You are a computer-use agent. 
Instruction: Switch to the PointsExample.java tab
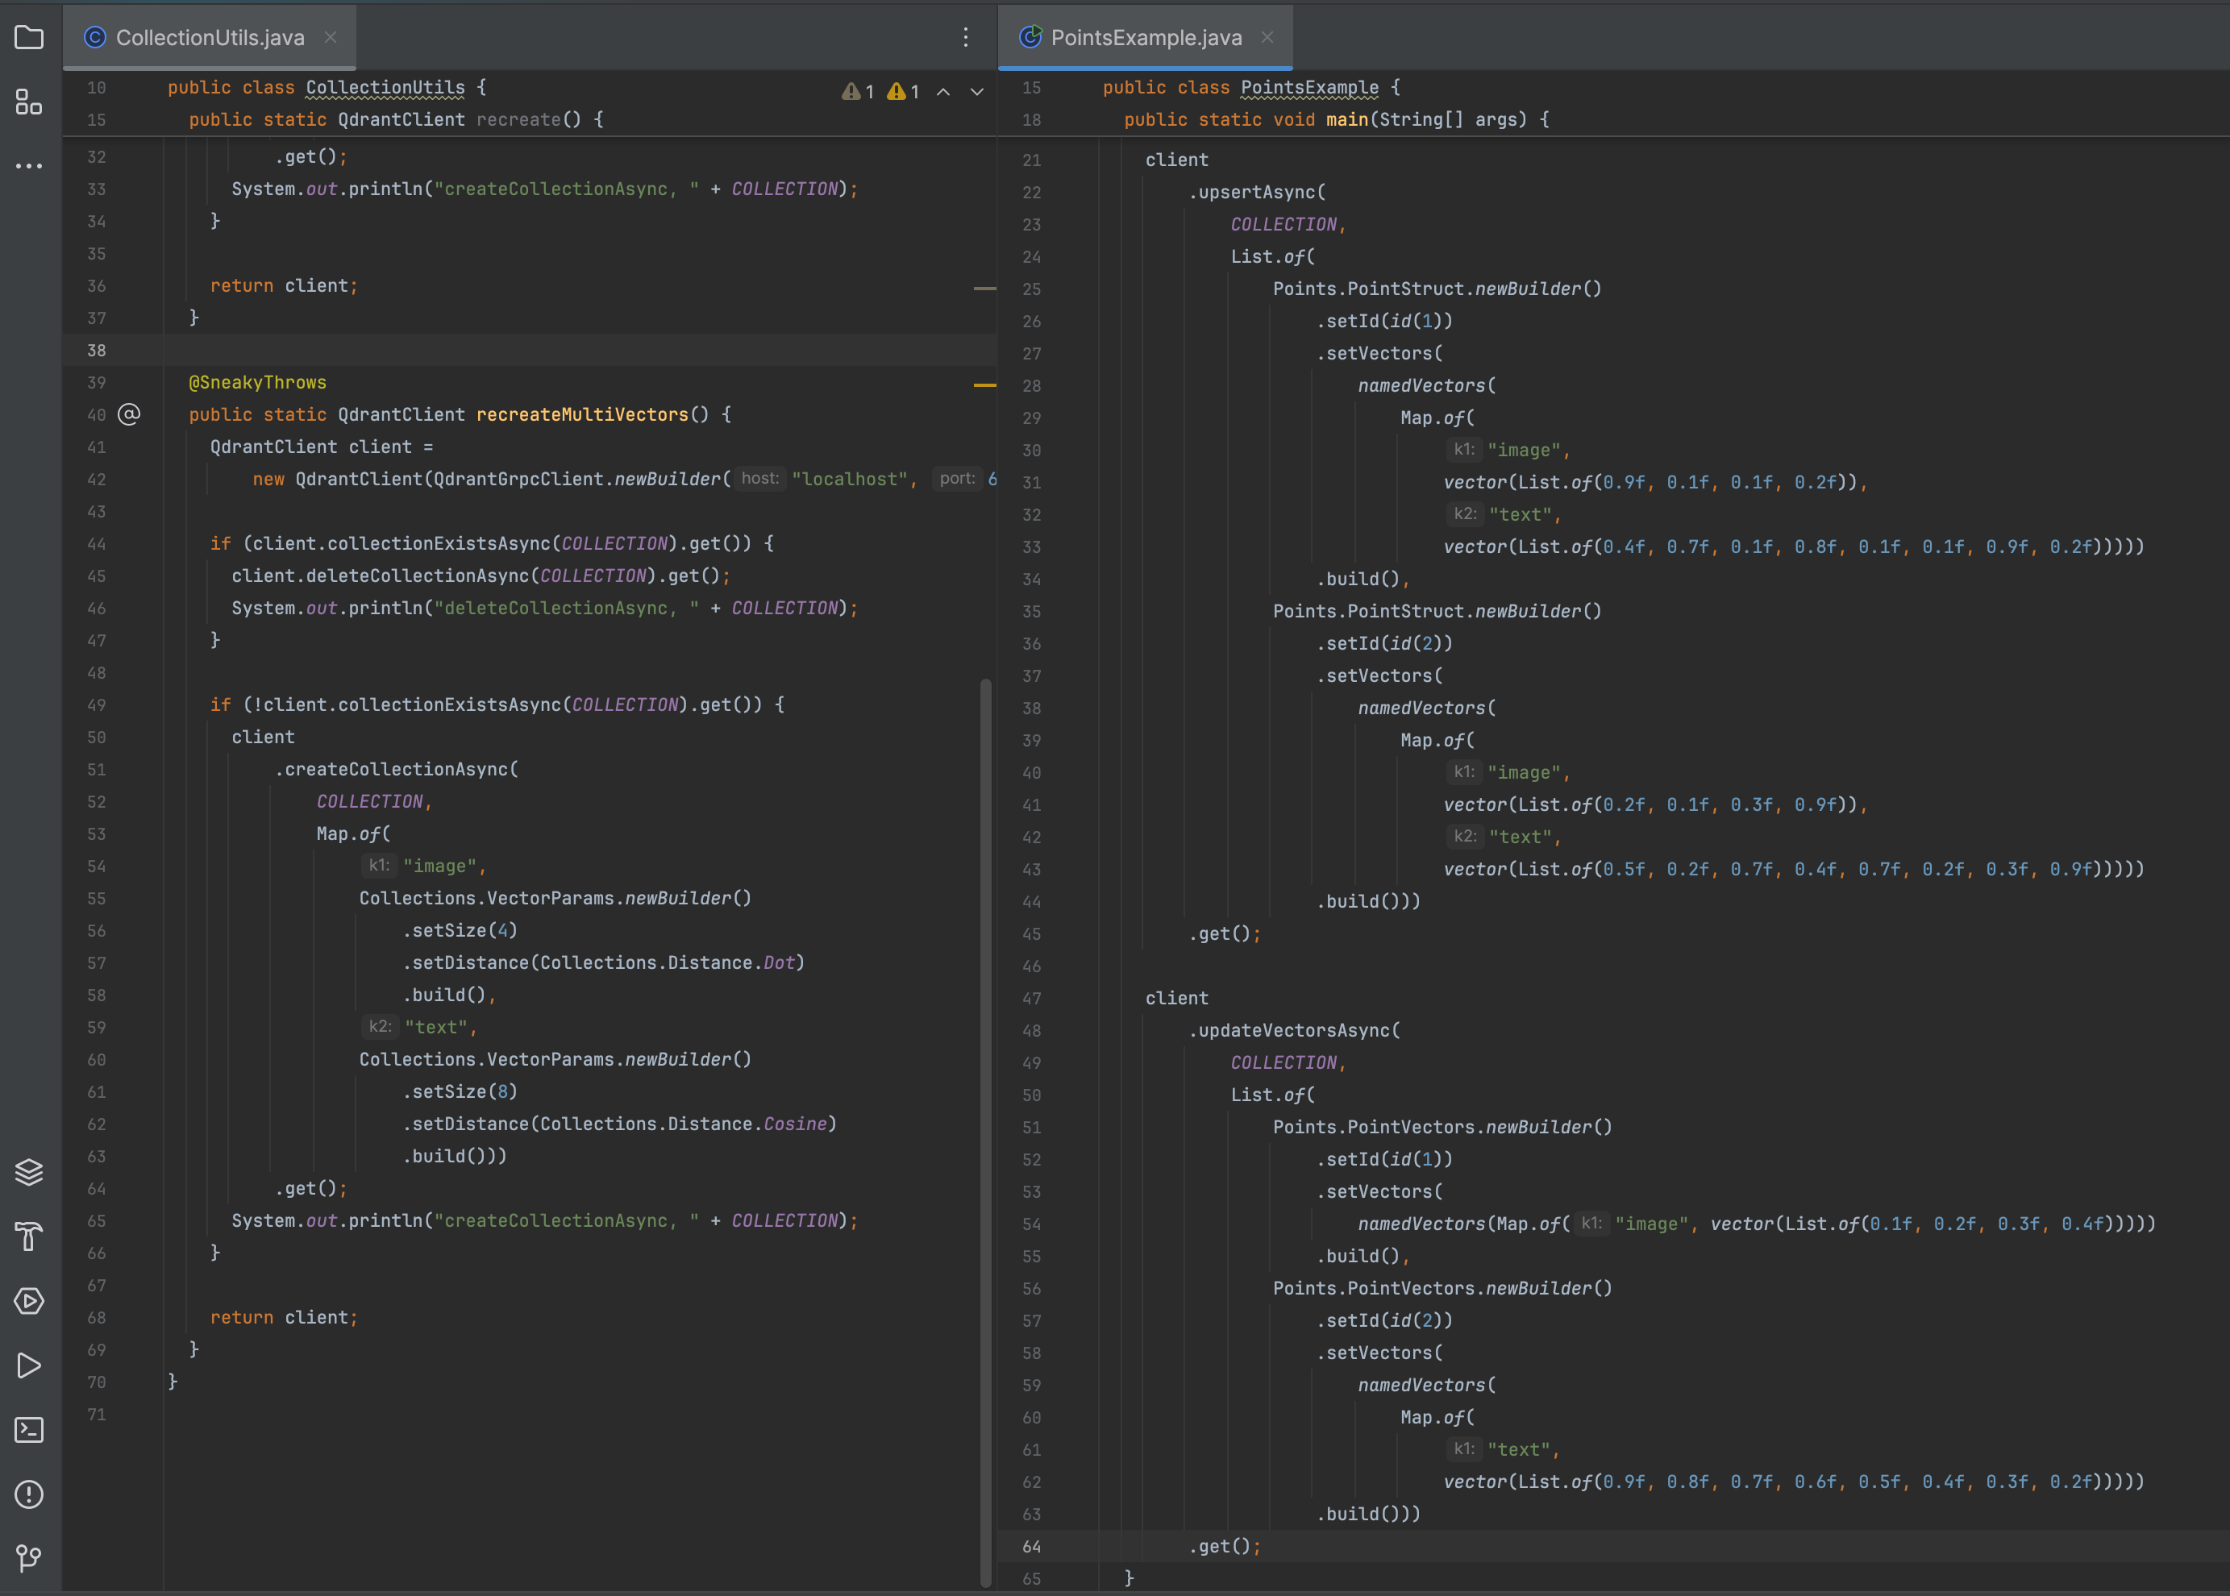(x=1145, y=37)
